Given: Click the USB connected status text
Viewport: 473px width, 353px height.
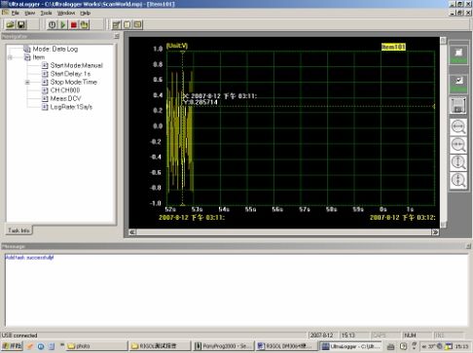Looking at the screenshot, I should [x=19, y=335].
